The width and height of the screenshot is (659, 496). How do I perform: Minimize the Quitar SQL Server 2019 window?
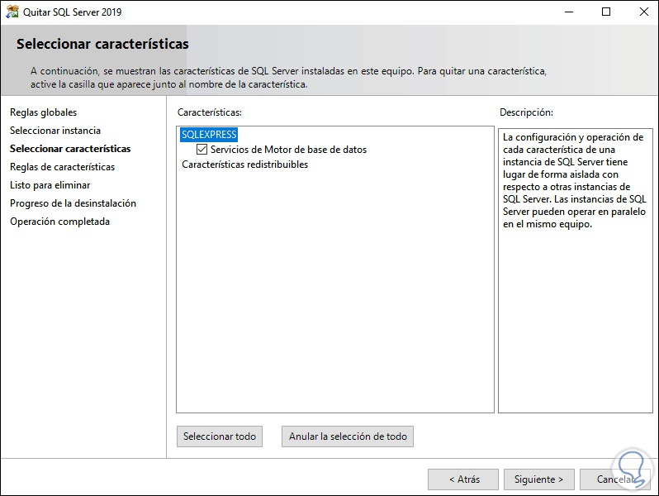click(x=569, y=12)
